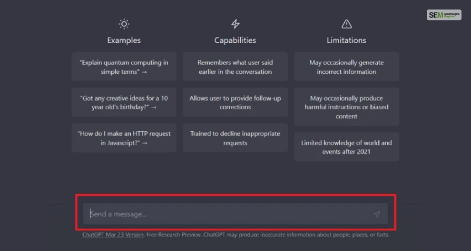This screenshot has width=471, height=251.
Task: Click the Limitations heading
Action: (346, 40)
